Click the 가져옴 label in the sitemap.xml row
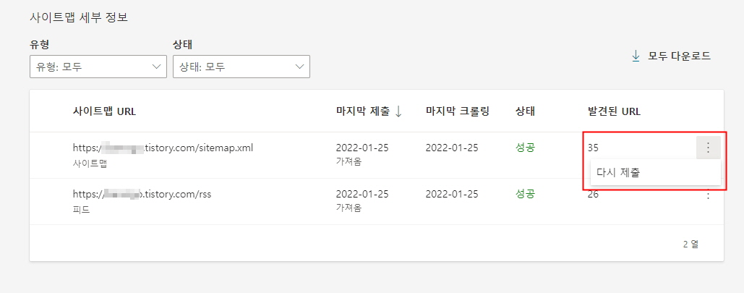Image resolution: width=744 pixels, height=293 pixels. tap(349, 161)
